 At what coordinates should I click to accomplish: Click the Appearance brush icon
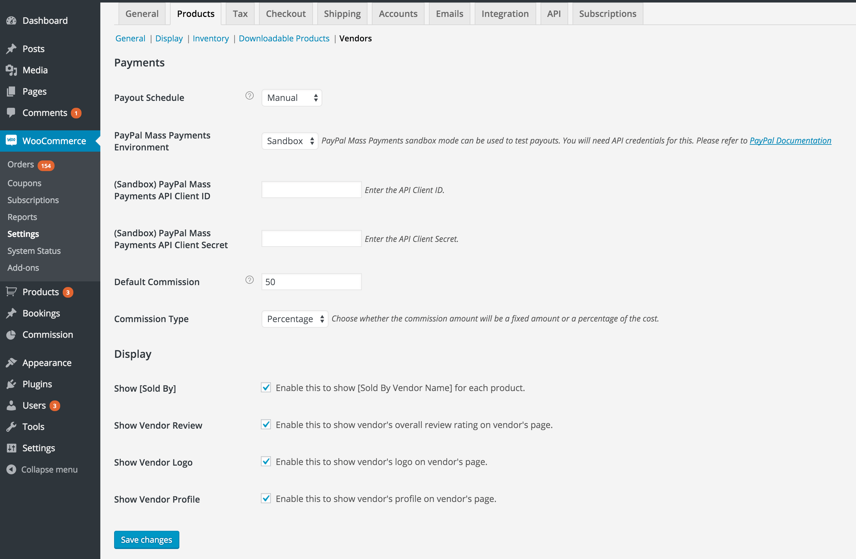(x=11, y=362)
